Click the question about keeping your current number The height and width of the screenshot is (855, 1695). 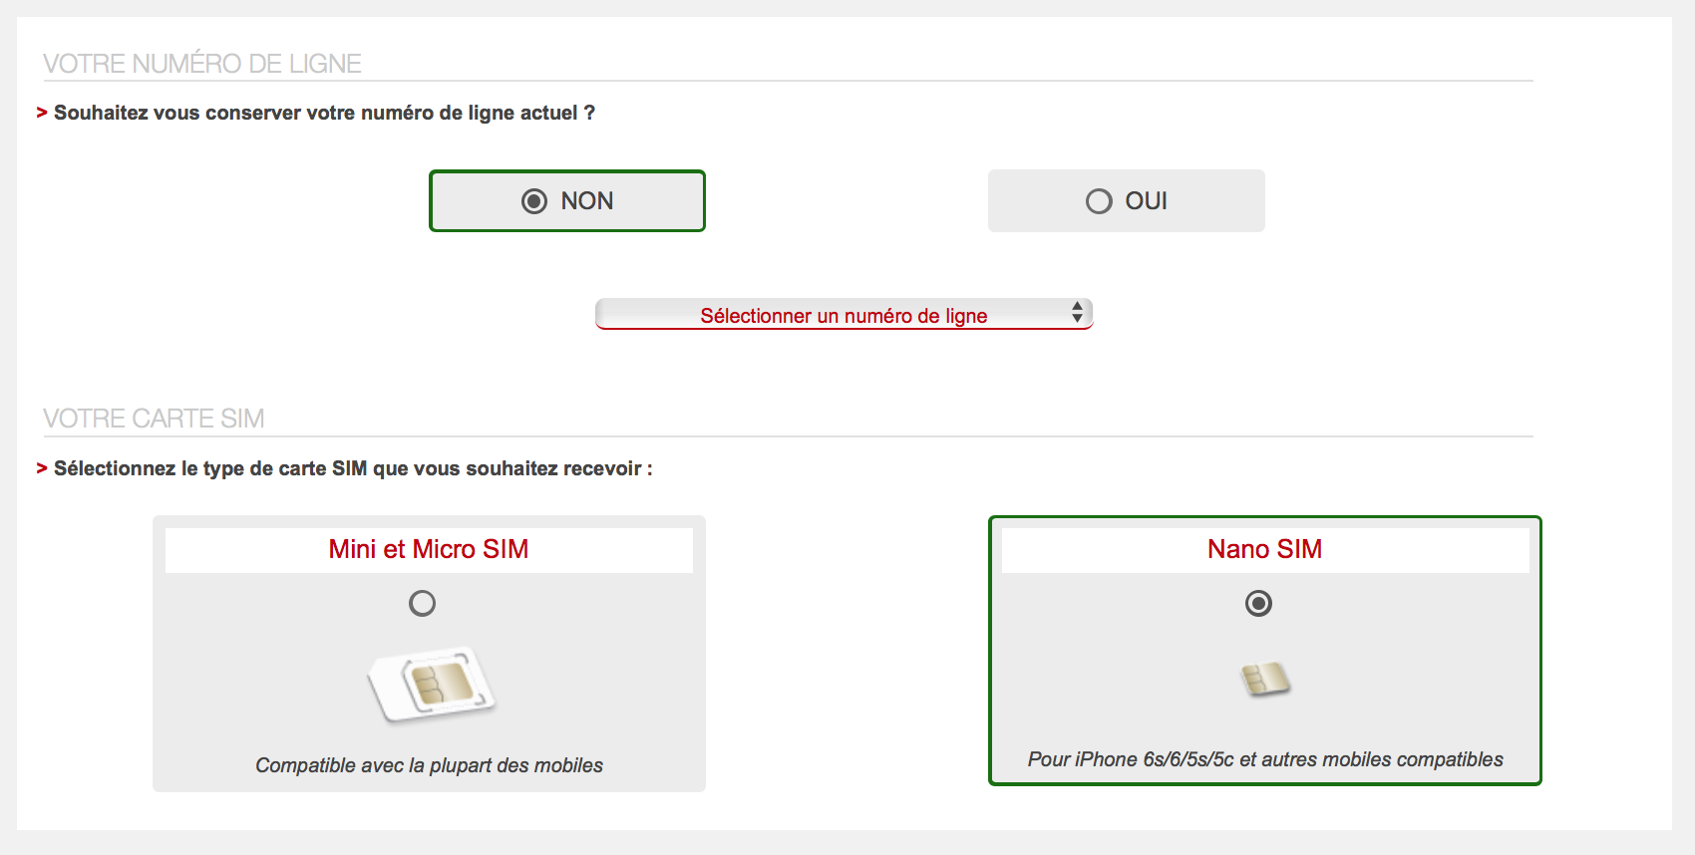click(x=324, y=113)
